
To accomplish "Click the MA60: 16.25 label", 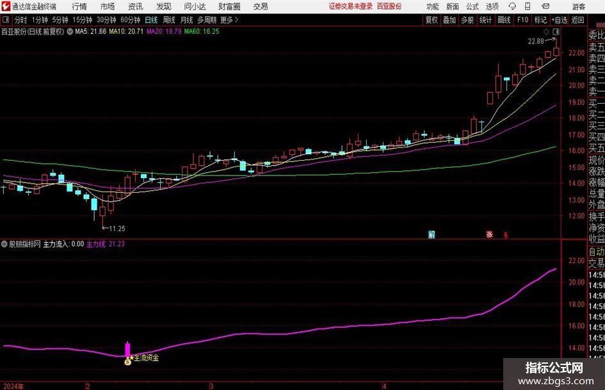I will click(202, 31).
